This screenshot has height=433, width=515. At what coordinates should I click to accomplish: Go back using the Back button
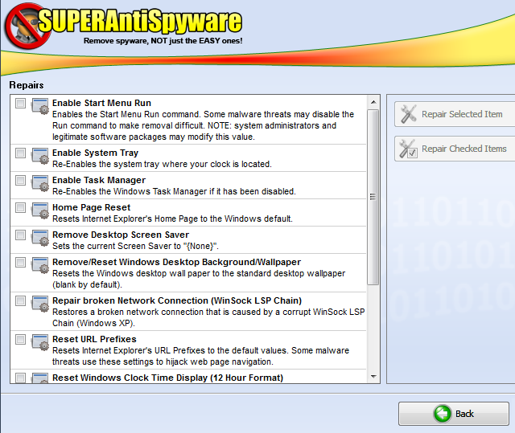pyautogui.click(x=454, y=414)
